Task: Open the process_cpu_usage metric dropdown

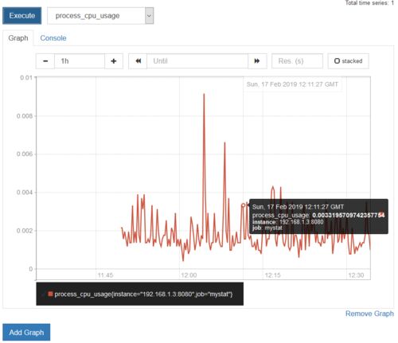Action: 96,16
